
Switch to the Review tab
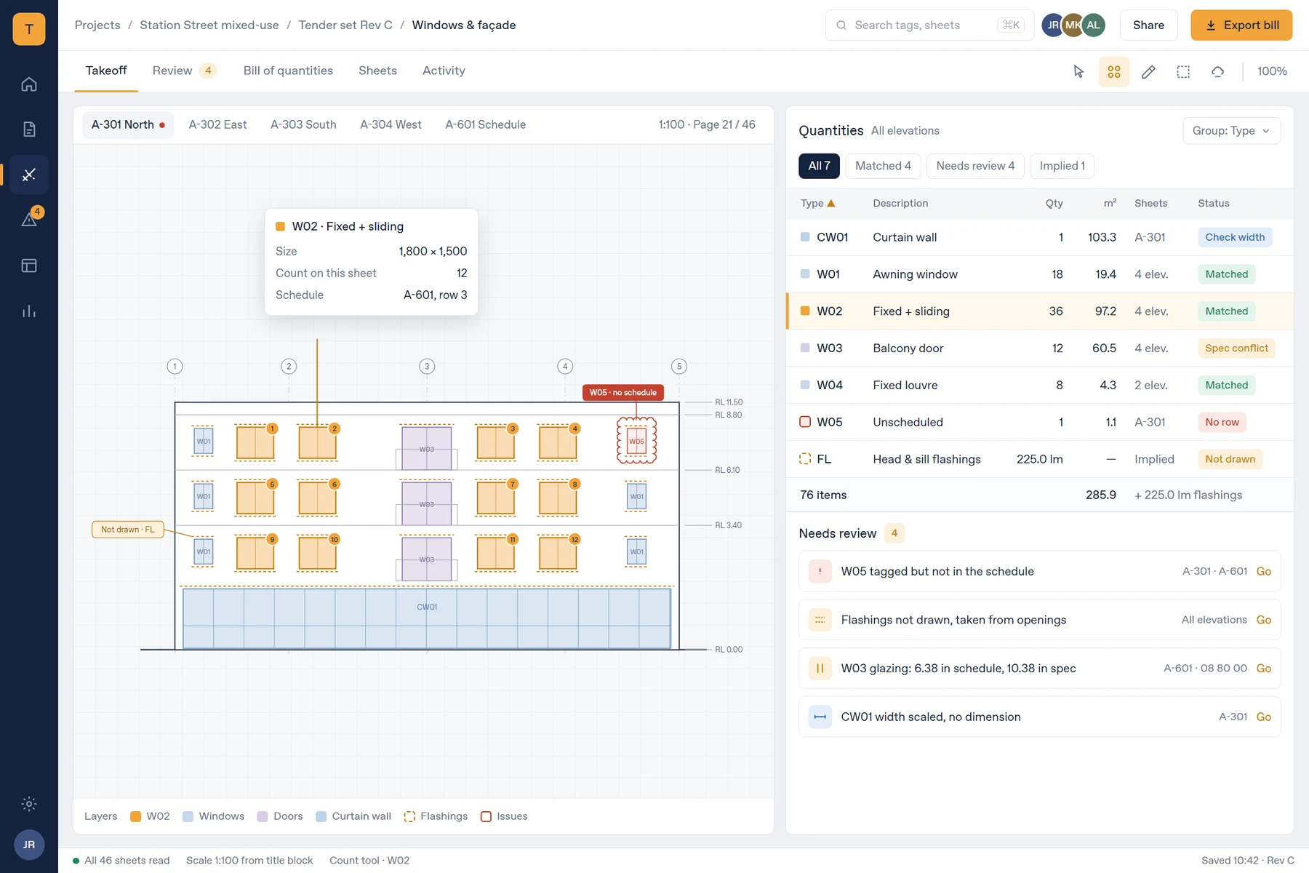[x=184, y=71]
